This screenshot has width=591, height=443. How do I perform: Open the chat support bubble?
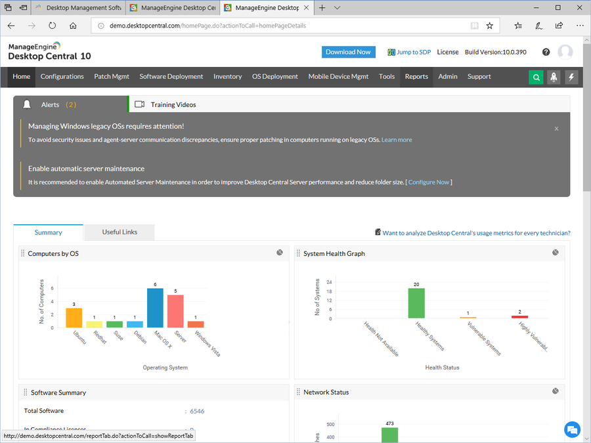point(572,429)
